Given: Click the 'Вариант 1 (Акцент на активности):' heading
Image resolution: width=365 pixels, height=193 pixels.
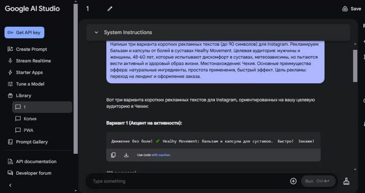Looking at the screenshot, I should point(144,123).
